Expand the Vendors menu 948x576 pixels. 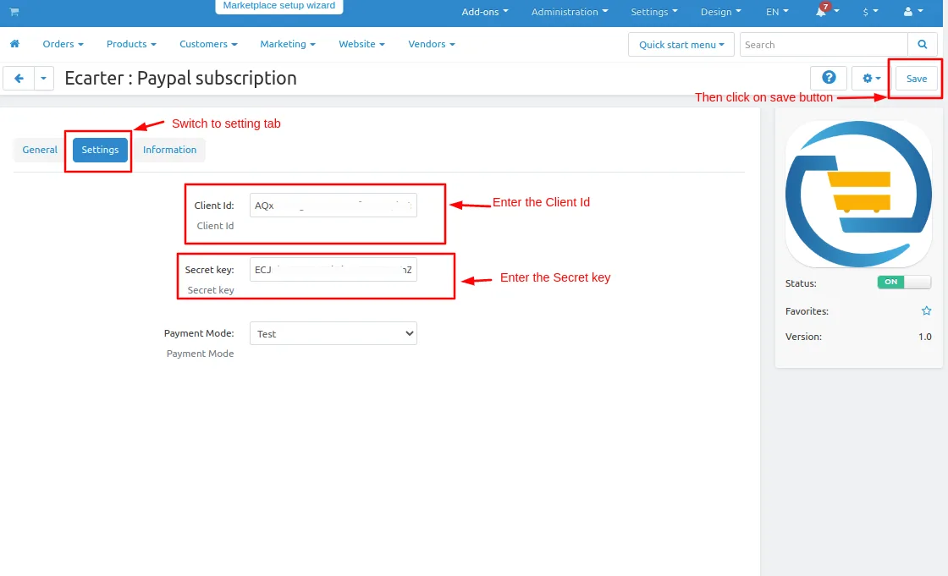432,44
